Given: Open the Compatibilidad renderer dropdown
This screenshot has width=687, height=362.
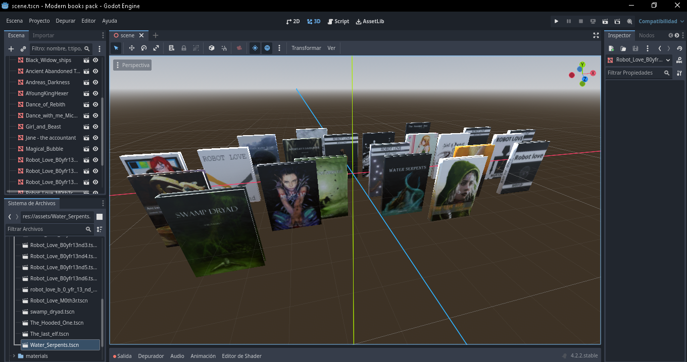Looking at the screenshot, I should pyautogui.click(x=661, y=21).
